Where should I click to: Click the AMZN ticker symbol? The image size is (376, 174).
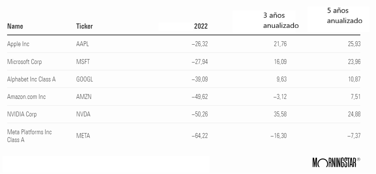tap(84, 97)
